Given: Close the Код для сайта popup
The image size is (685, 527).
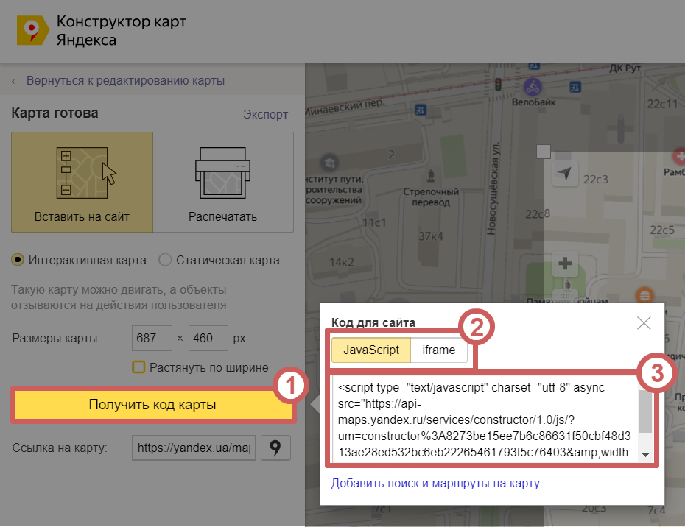Looking at the screenshot, I should (644, 323).
